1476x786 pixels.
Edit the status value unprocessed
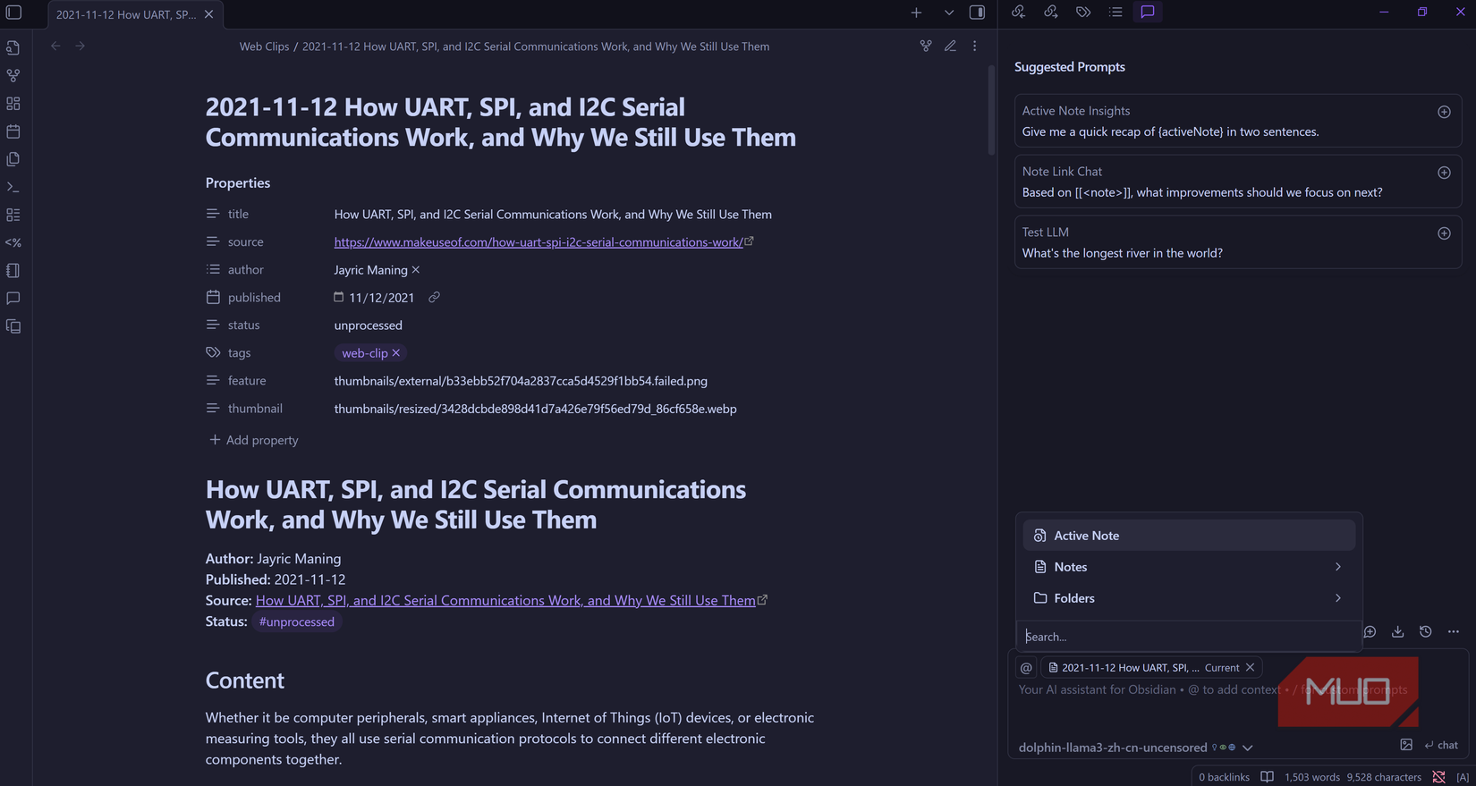[x=369, y=325]
